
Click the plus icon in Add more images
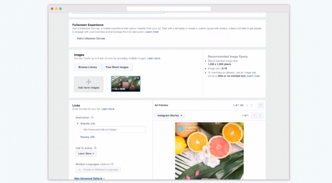coord(89,82)
